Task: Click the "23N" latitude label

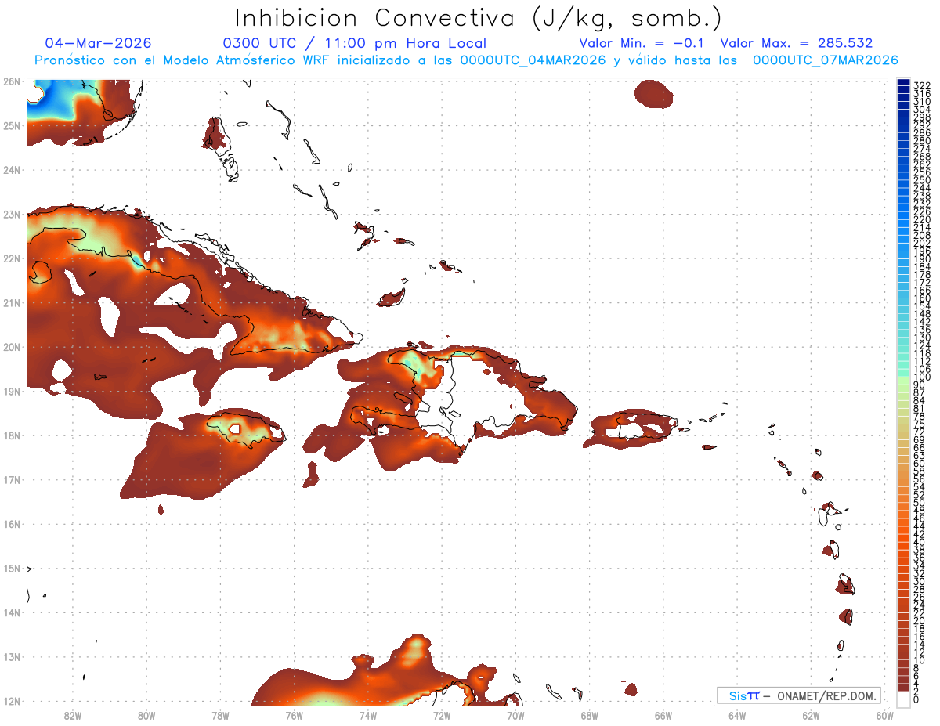Action: [11, 214]
